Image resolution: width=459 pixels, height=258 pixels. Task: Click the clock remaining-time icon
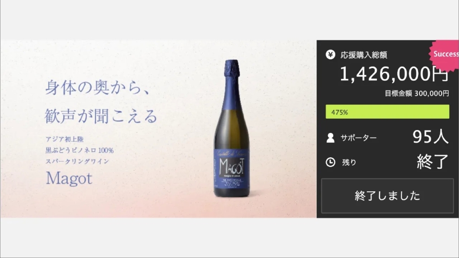coord(330,162)
